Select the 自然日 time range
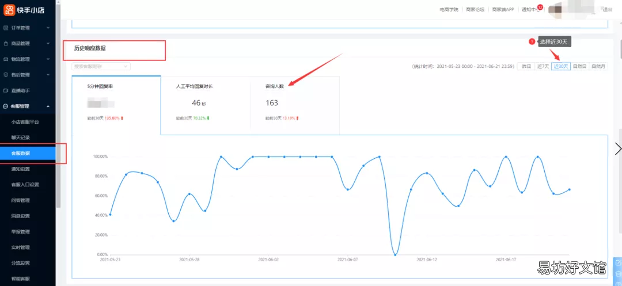This screenshot has width=622, height=286. 579,67
